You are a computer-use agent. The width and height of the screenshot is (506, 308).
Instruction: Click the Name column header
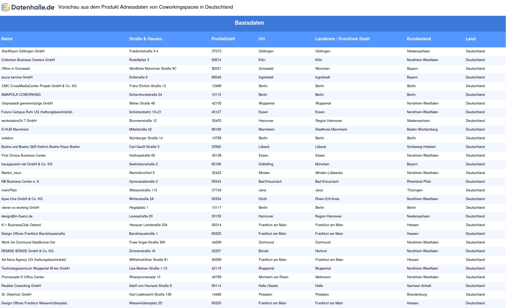(7, 39)
